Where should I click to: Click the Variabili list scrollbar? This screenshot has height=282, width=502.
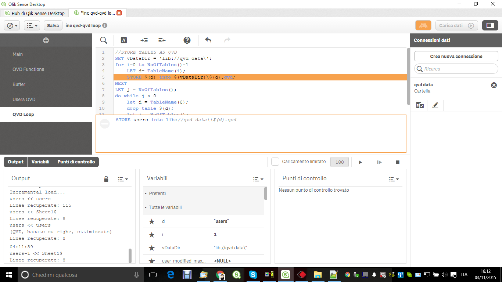[x=266, y=194]
